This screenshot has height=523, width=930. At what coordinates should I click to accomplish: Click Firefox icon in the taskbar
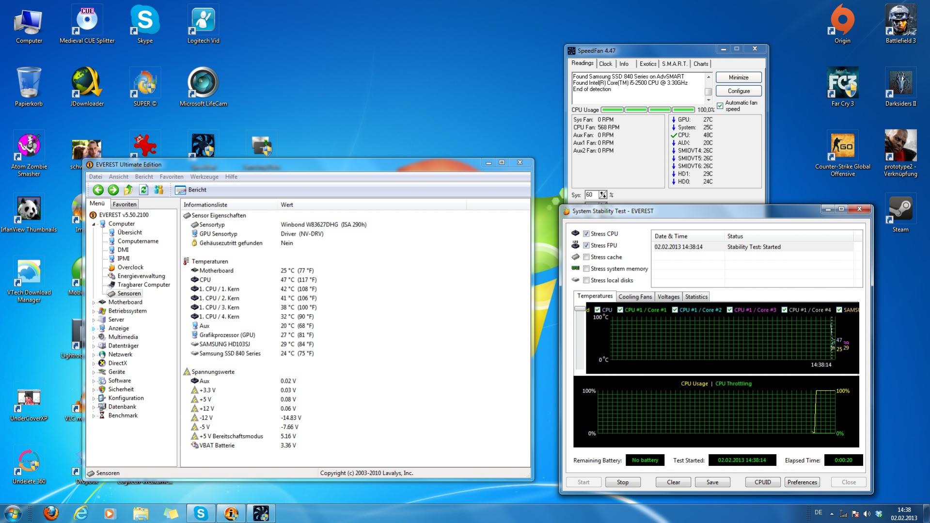51,513
